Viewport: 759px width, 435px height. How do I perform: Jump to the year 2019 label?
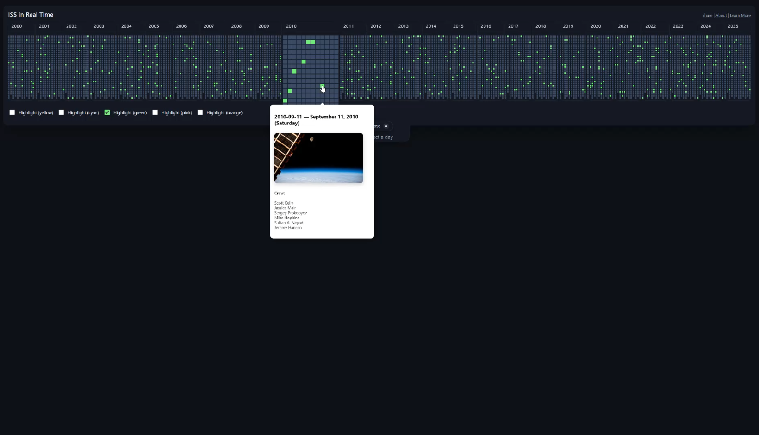pos(568,26)
